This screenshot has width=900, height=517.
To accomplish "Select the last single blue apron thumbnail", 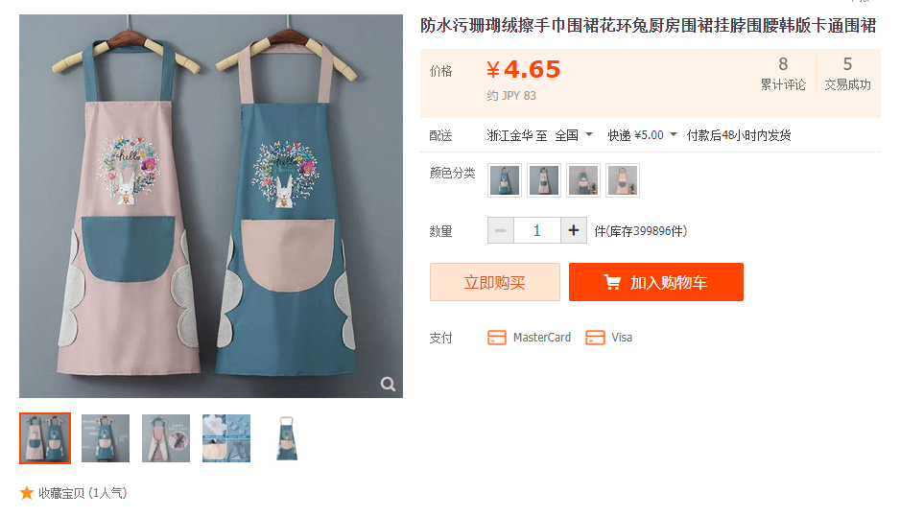I will (287, 438).
